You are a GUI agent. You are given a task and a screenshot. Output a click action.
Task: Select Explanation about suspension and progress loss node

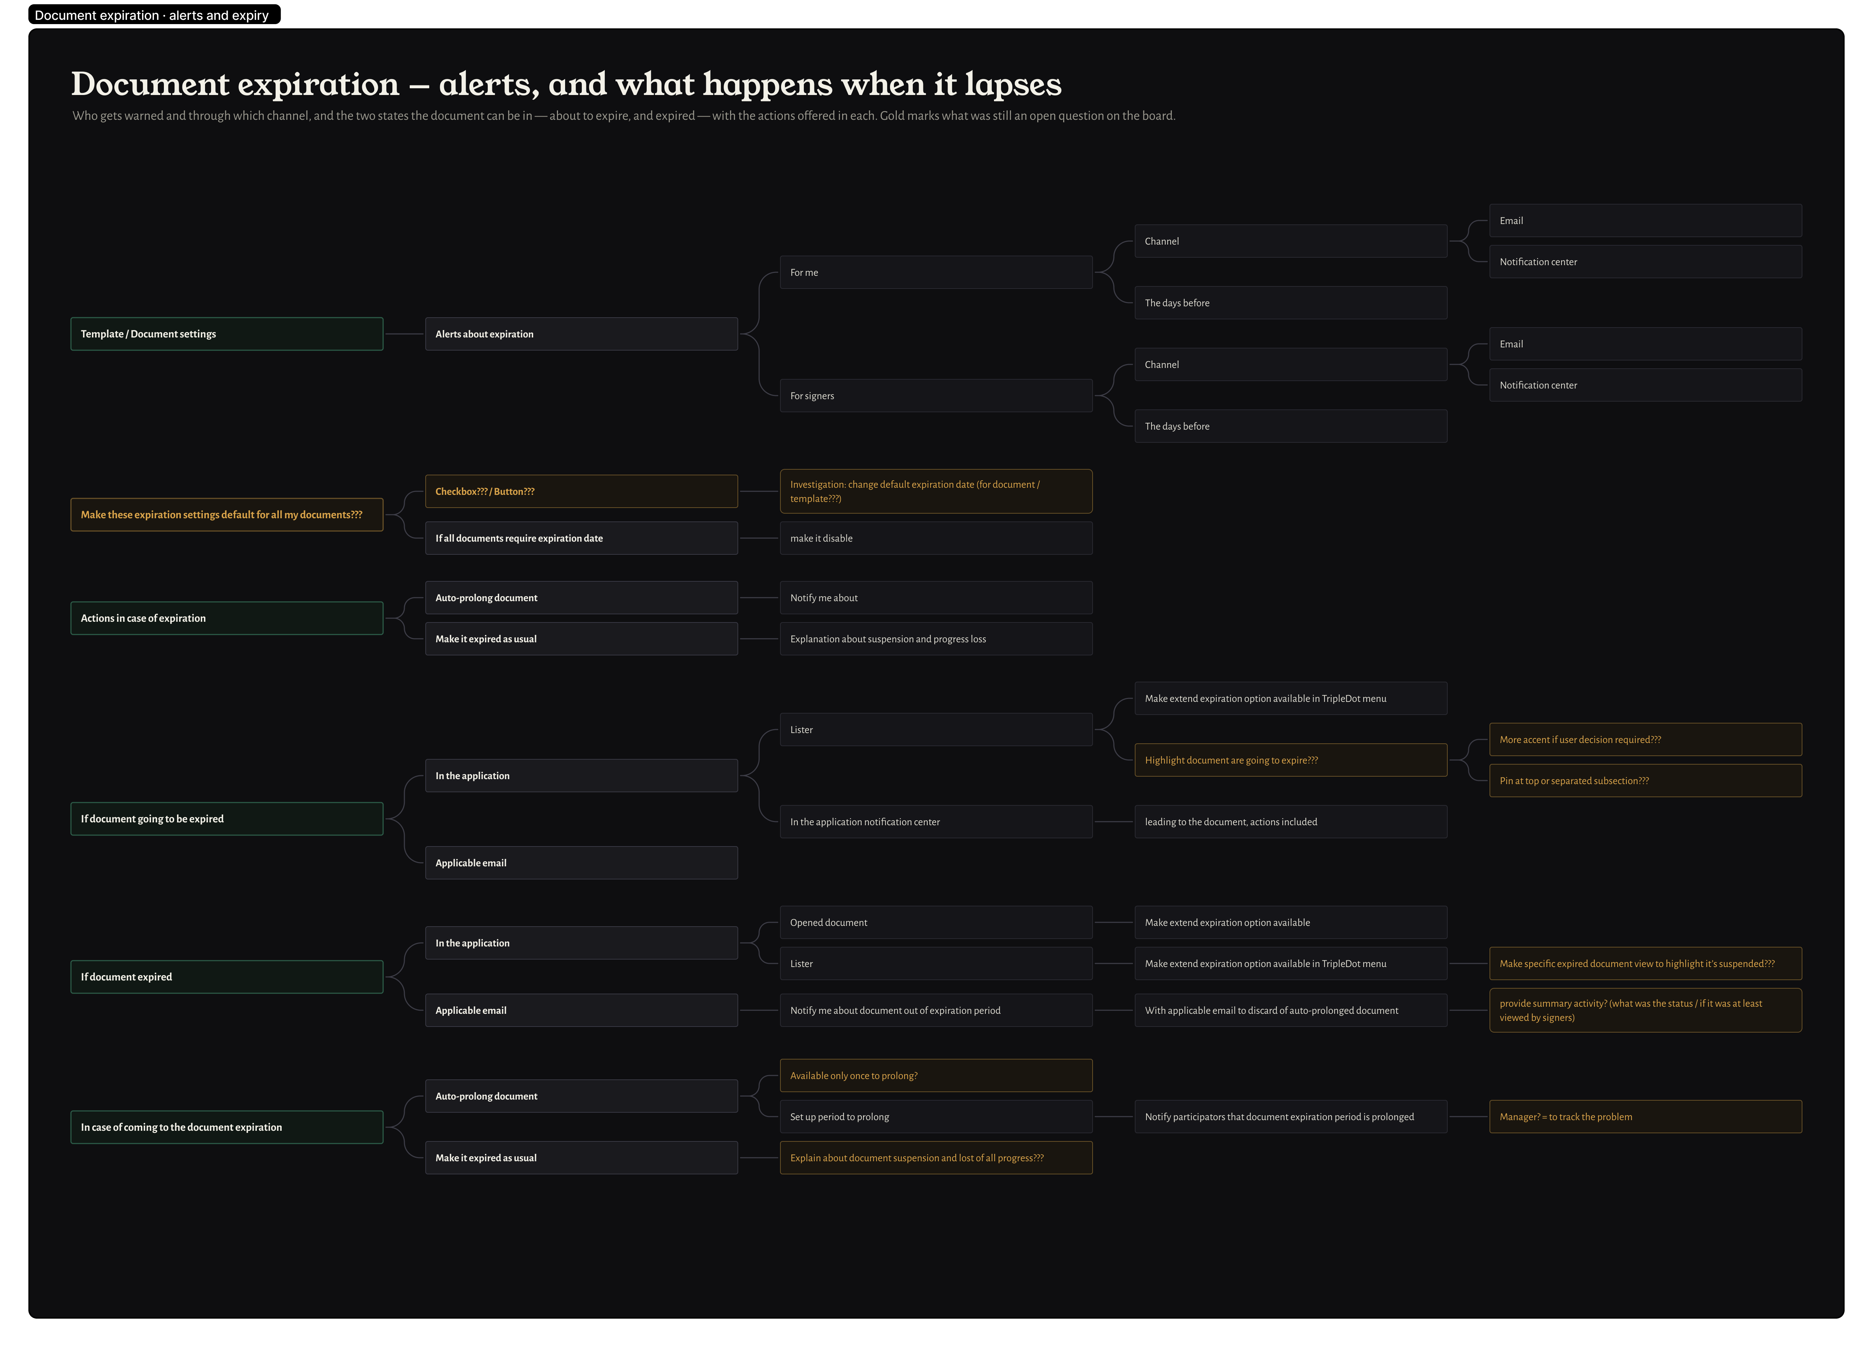[x=936, y=639]
